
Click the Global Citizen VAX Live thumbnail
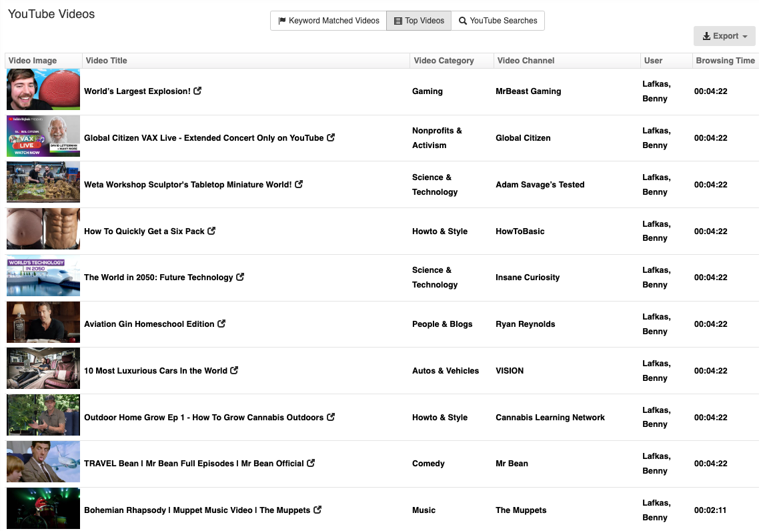pos(43,135)
